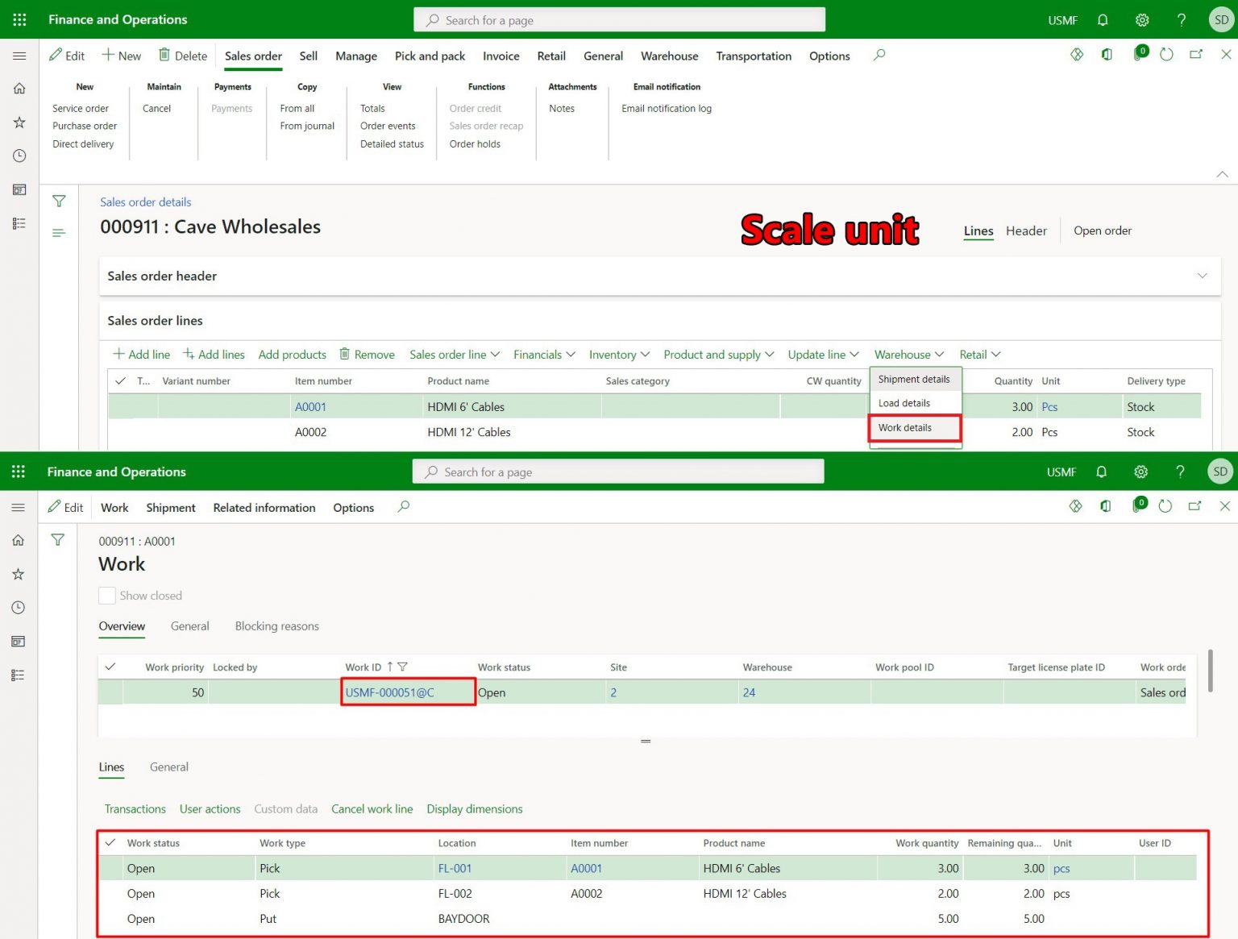Screen dimensions: 1238x939
Task: Open notifications bell in bottom header
Action: 1101,472
